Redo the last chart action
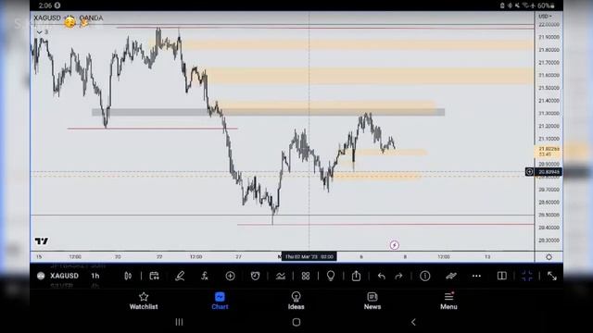The image size is (593, 333). point(398,277)
